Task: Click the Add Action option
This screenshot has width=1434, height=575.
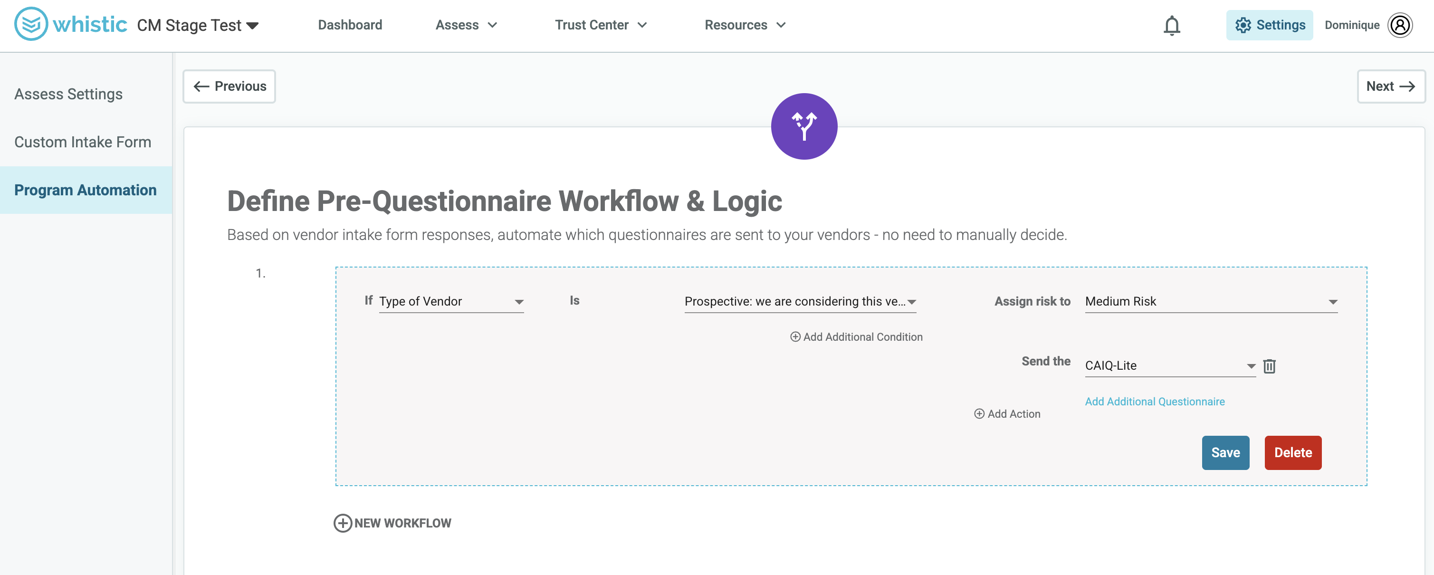Action: pyautogui.click(x=1007, y=413)
